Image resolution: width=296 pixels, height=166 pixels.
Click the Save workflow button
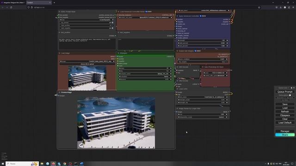pos(285,104)
